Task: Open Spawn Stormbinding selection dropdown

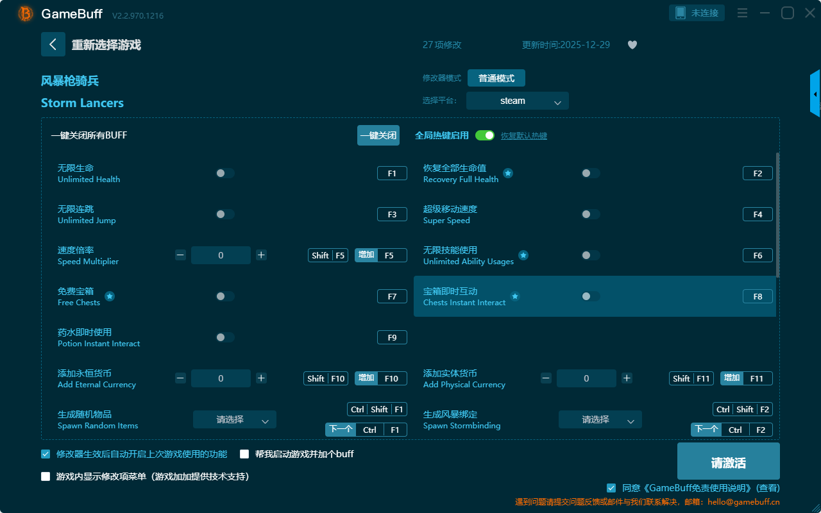Action: (600, 419)
